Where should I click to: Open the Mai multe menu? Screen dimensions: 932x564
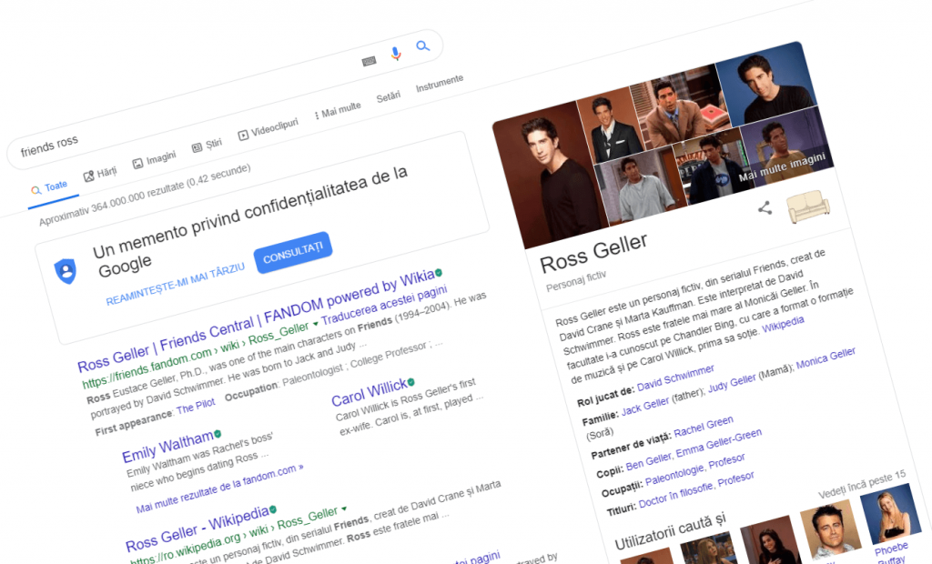point(338,111)
